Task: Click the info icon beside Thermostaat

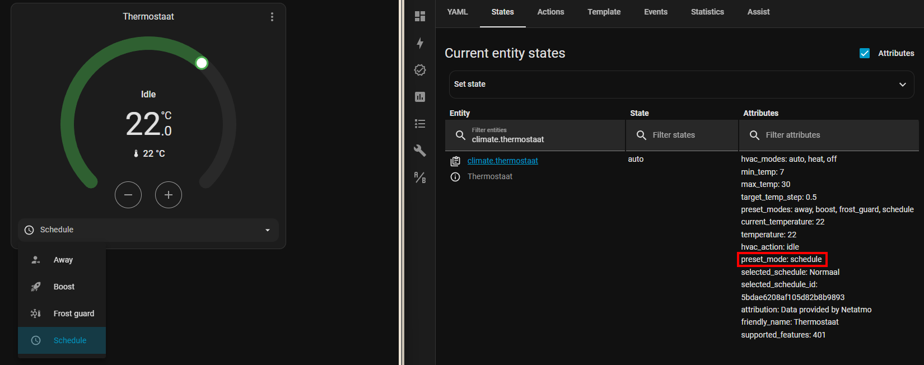Action: pos(455,177)
